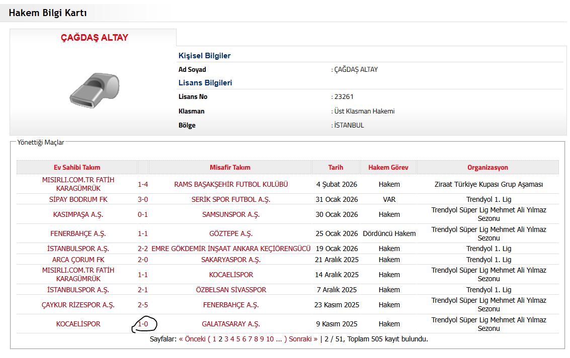Open GALATASARAY A.Ş. team link
This screenshot has width=570, height=358.
point(231,323)
